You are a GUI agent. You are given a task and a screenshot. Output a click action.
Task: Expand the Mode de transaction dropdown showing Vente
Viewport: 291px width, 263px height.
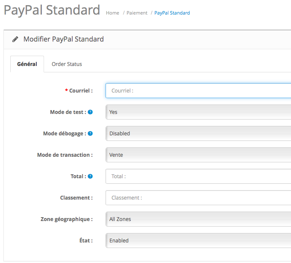click(198, 155)
